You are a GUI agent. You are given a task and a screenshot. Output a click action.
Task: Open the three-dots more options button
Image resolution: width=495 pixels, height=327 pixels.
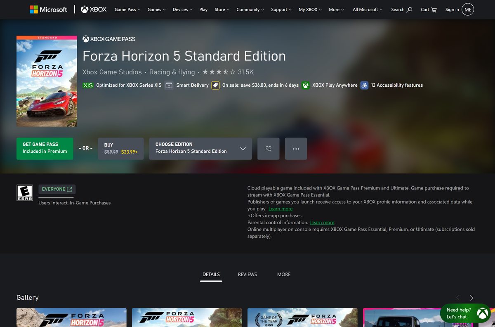click(x=296, y=149)
